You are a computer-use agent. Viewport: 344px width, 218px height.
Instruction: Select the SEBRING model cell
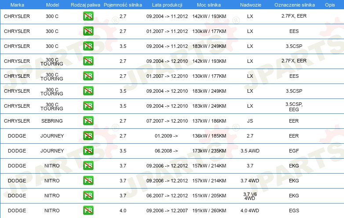(52, 121)
